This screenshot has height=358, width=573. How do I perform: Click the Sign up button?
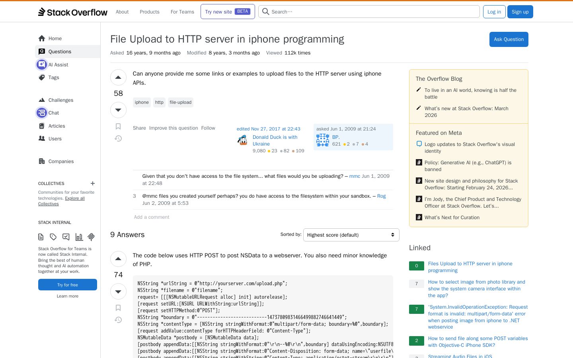[520, 12]
